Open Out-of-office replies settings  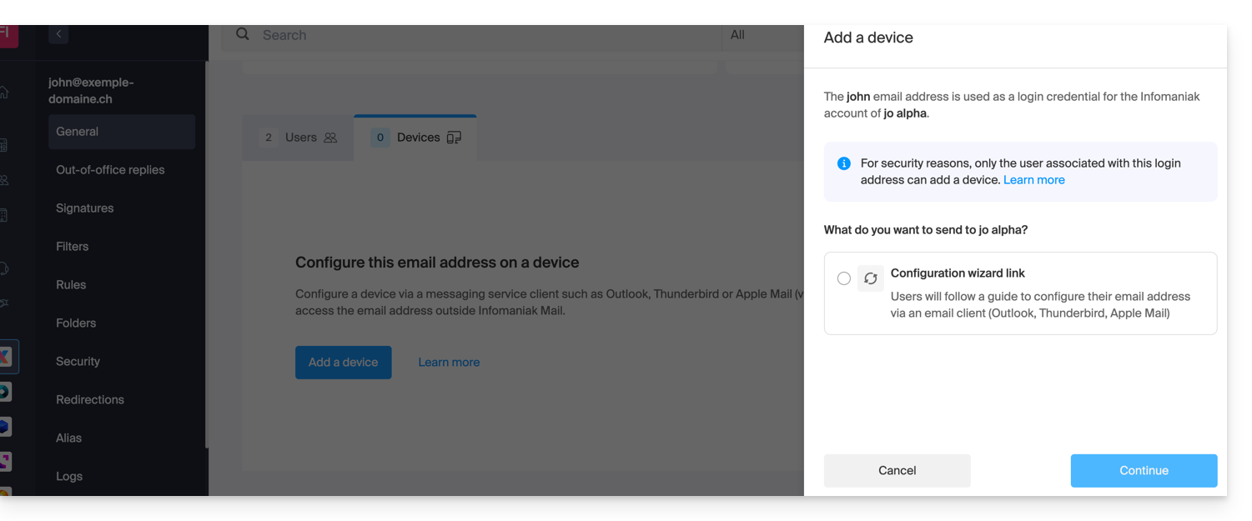click(x=110, y=170)
